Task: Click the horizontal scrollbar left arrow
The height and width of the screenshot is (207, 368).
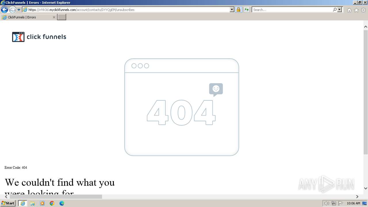Action: tap(6, 197)
